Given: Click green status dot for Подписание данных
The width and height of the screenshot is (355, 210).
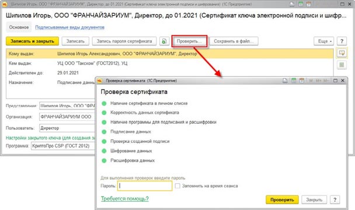Looking at the screenshot, I should click(104, 132).
